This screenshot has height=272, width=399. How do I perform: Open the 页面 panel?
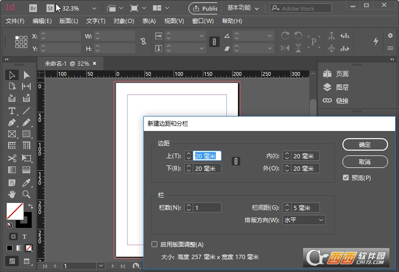[336, 74]
